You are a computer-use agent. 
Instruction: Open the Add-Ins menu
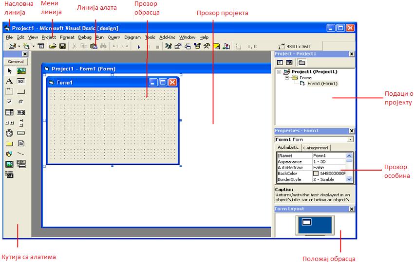click(x=167, y=37)
